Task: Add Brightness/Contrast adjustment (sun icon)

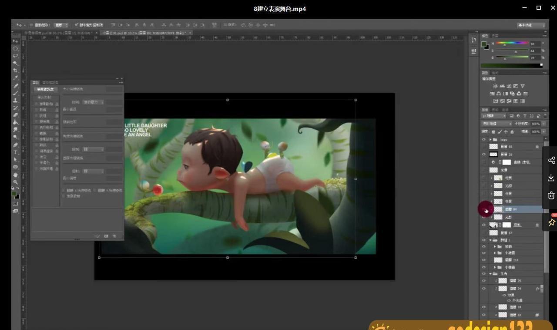Action: [495, 86]
